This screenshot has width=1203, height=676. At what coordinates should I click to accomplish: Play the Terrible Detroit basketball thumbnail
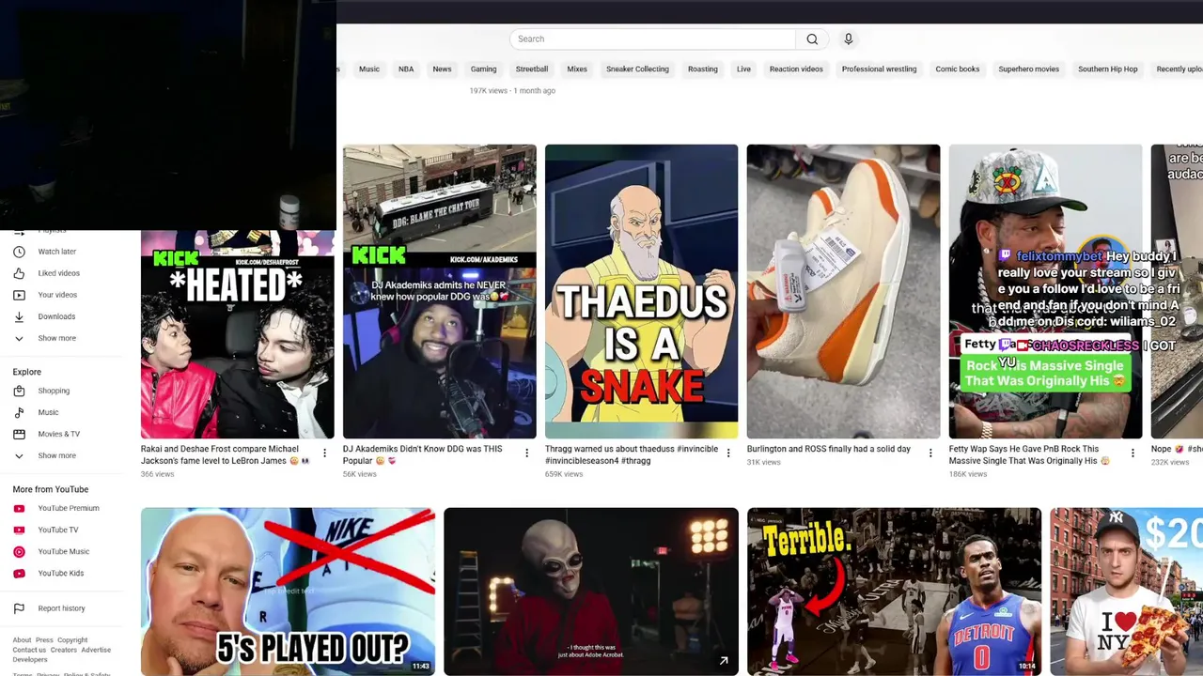point(895,591)
